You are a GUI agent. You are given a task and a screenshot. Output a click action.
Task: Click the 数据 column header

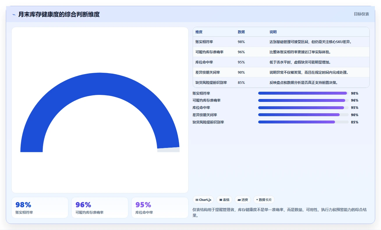coord(241,32)
